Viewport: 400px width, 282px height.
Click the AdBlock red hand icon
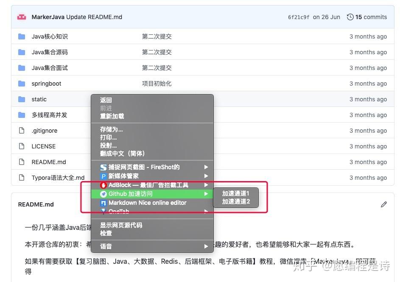click(103, 185)
